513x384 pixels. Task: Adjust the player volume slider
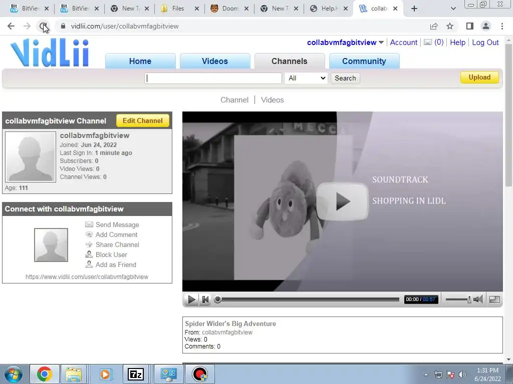458,299
